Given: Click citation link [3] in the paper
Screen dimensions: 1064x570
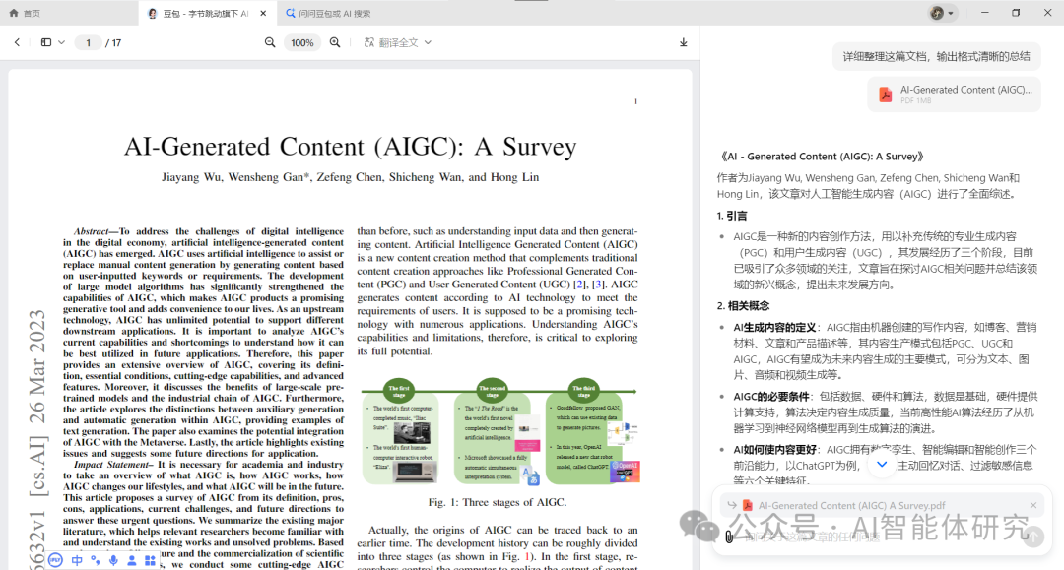Looking at the screenshot, I should pyautogui.click(x=598, y=284).
